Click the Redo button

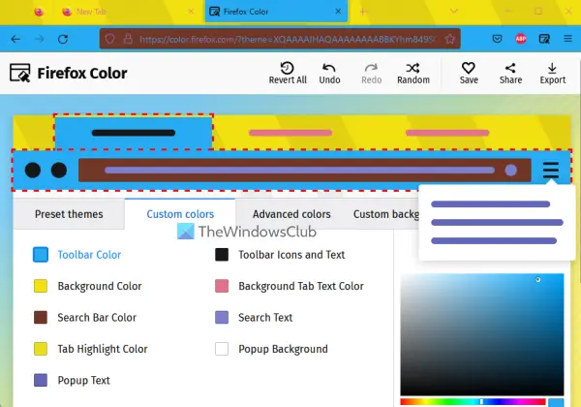371,73
